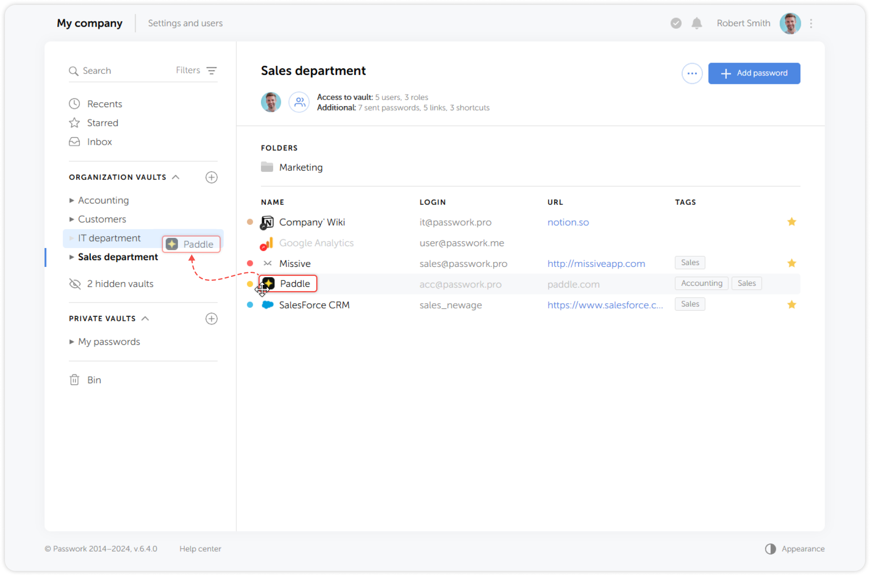Open Settings and users
Screen dimensions: 870x576
coord(185,23)
